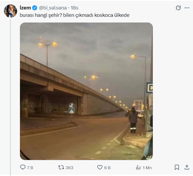Click the Grok explain icon

[x=178, y=8]
